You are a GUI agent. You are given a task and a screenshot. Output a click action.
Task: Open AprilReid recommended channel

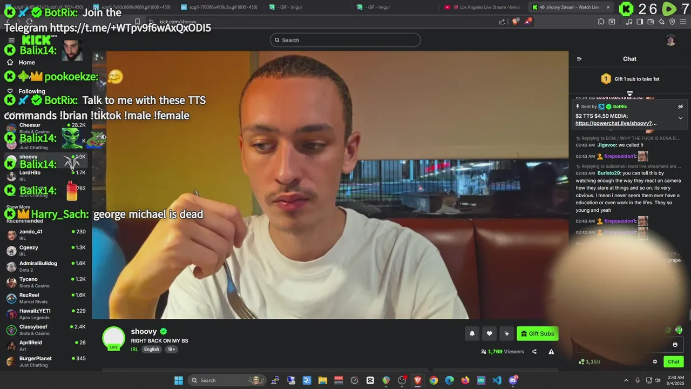[46, 346]
